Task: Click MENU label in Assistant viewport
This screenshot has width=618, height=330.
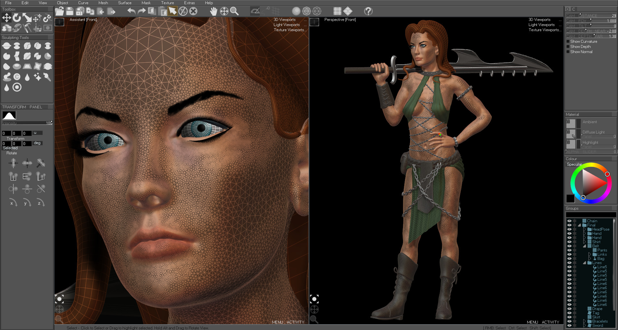Action: (277, 322)
